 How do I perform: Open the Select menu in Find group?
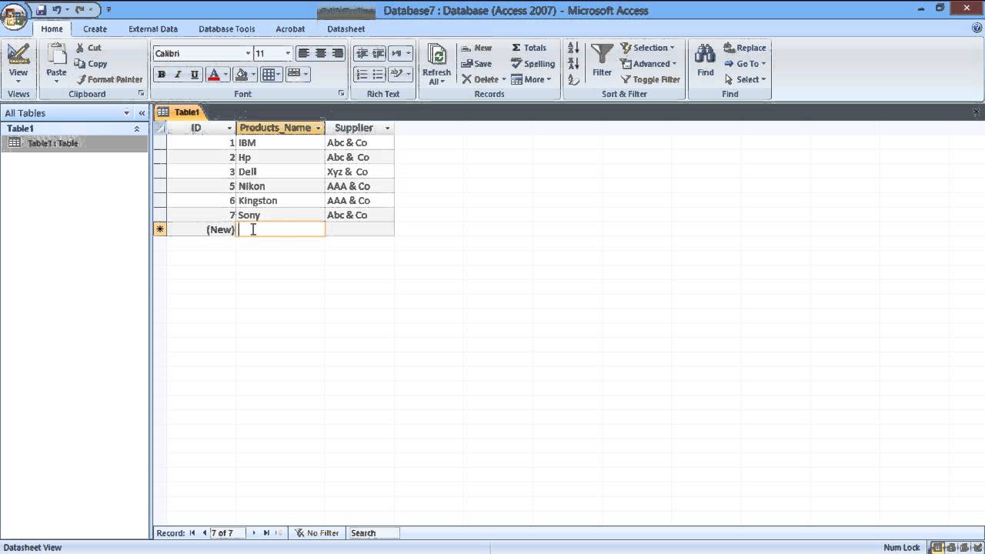pos(745,79)
